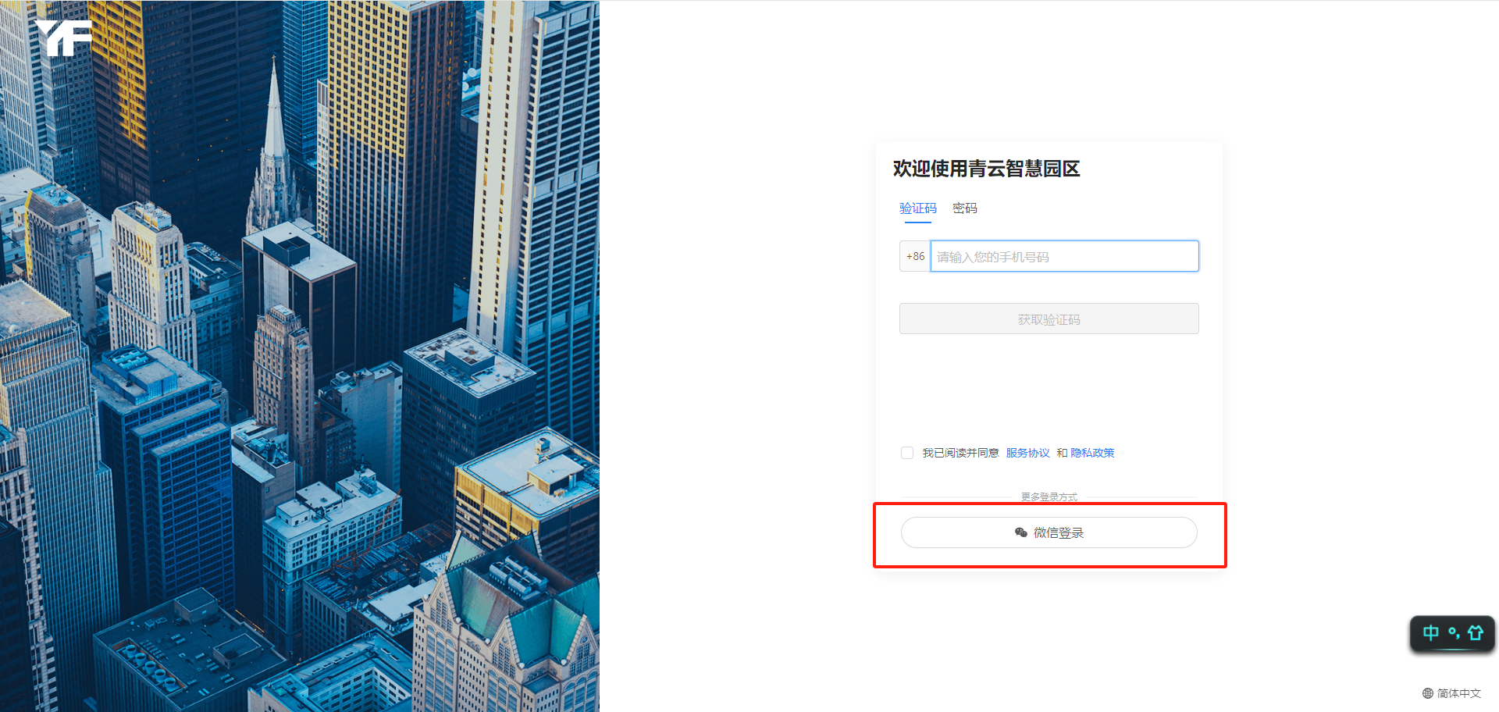Click the 欢迎使用青云智慧园区 heading
This screenshot has width=1499, height=712.
986,169
